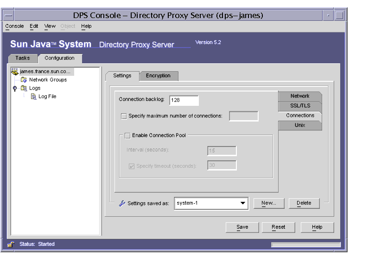The image size is (381, 256).
Task: Click the Save button
Action: pyautogui.click(x=242, y=227)
